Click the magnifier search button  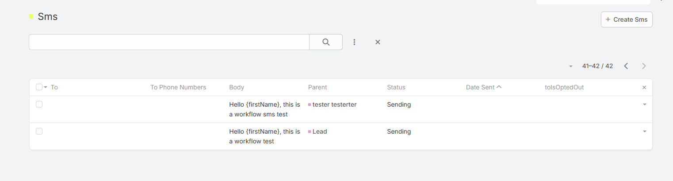[326, 42]
